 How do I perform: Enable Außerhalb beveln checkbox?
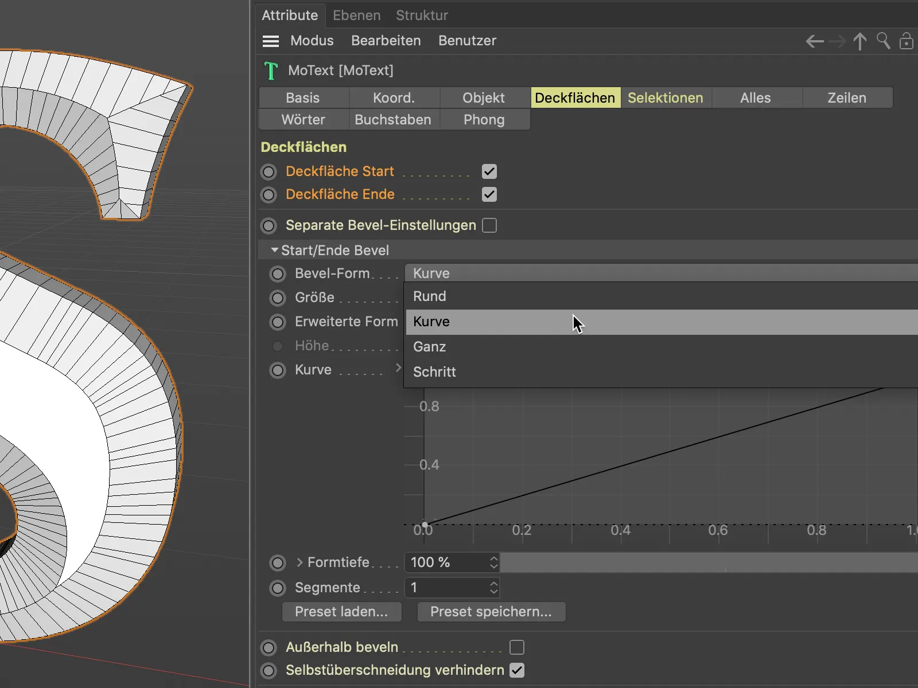[x=517, y=647]
